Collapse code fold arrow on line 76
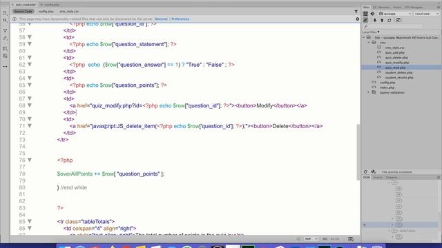 [x=30, y=160]
